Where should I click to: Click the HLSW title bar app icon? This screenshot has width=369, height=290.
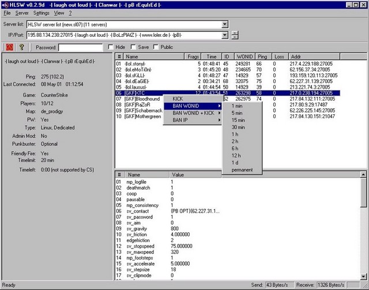5,5
